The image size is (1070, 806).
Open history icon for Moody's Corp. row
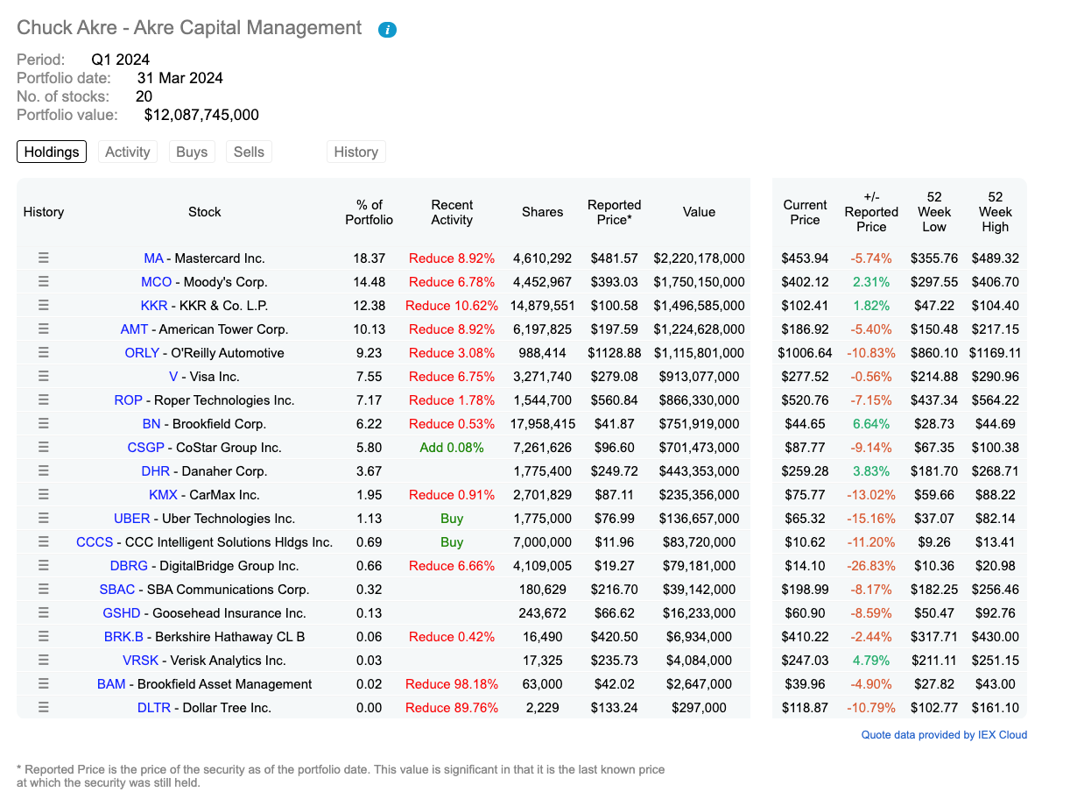tap(44, 282)
